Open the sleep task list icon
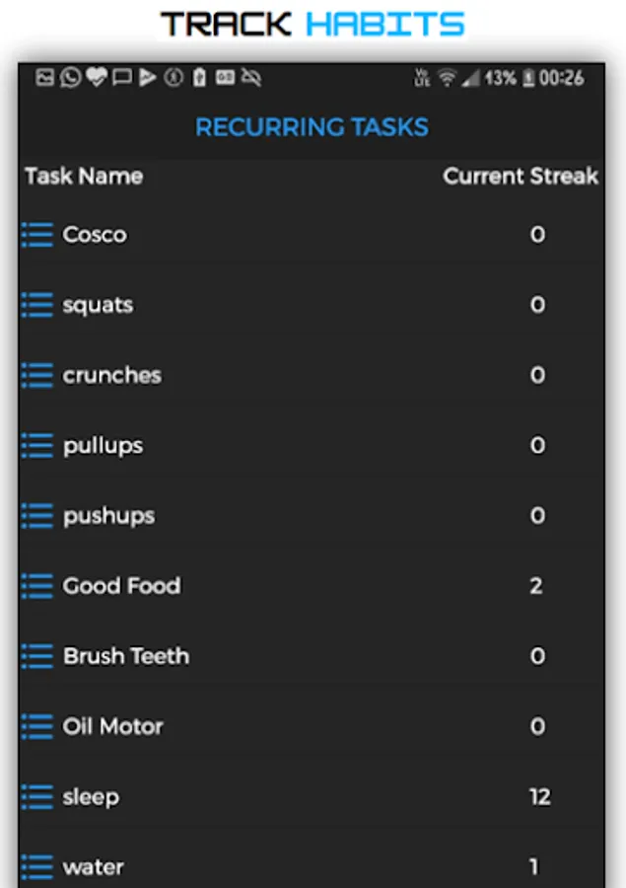The image size is (626, 888). click(37, 796)
